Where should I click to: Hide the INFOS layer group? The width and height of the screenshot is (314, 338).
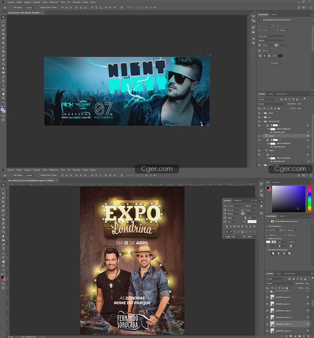point(259,113)
